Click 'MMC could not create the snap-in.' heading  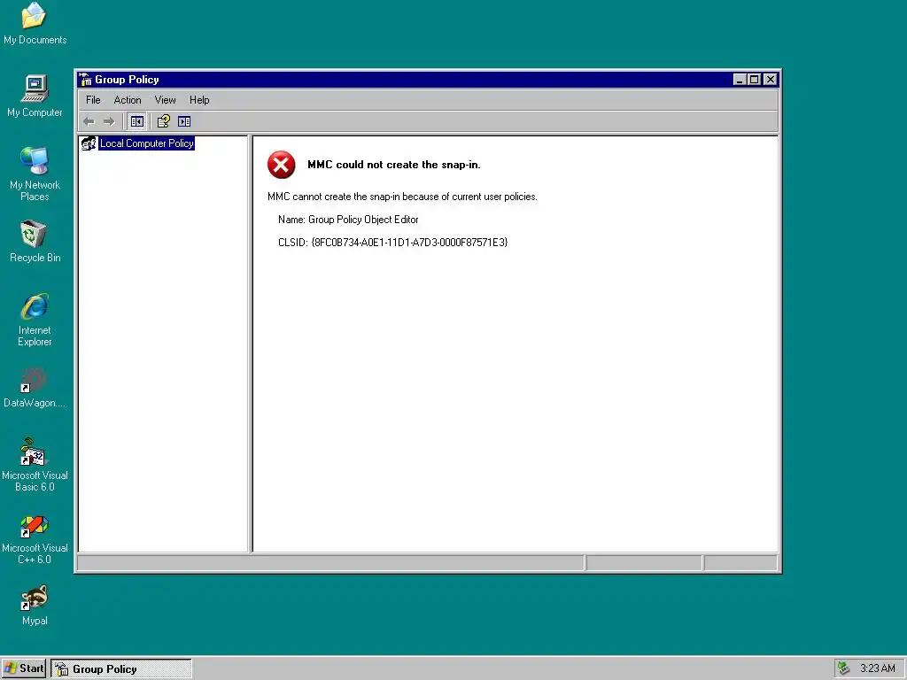(394, 165)
